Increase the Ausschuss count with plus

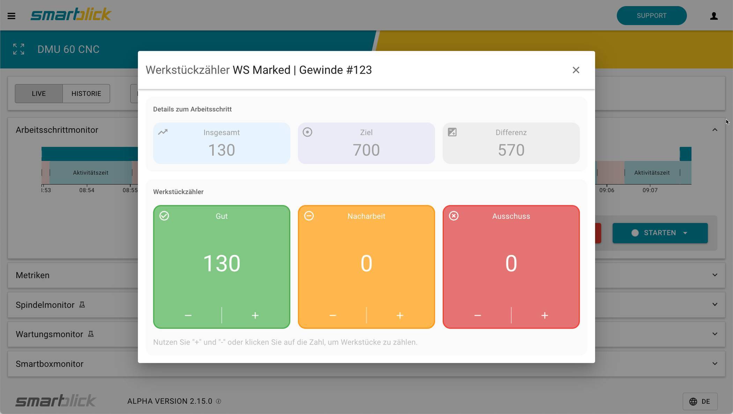[x=545, y=315]
